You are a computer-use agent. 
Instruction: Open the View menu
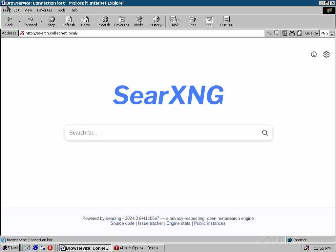tap(28, 10)
